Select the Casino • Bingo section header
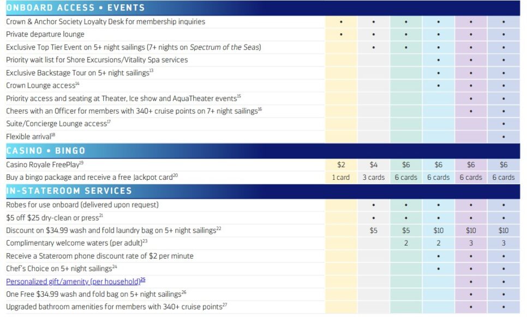Image resolution: width=527 pixels, height=317 pixels. point(46,150)
